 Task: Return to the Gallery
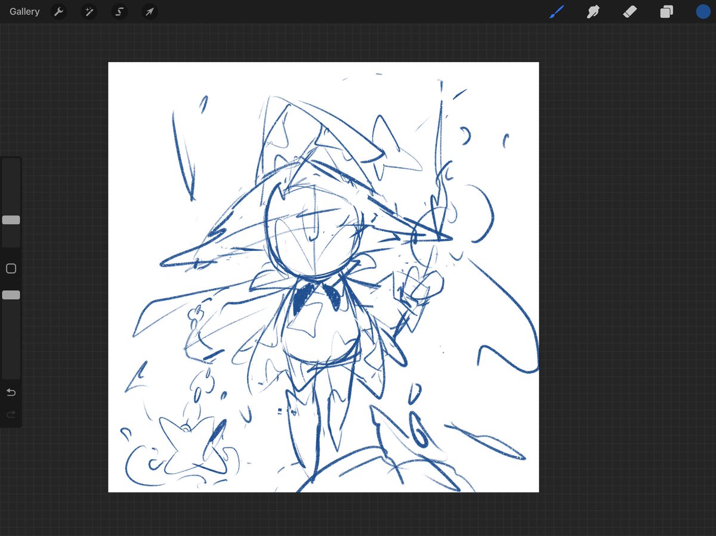[x=24, y=11]
